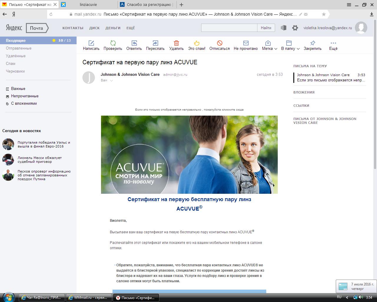This screenshot has width=377, height=302.
Task: Click the taskbar clock 3:54
Action: coord(369,297)
